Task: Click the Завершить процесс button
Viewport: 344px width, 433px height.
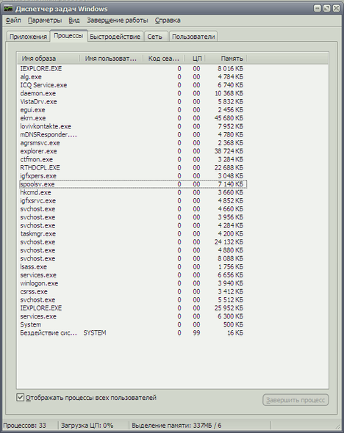Action: [295, 400]
